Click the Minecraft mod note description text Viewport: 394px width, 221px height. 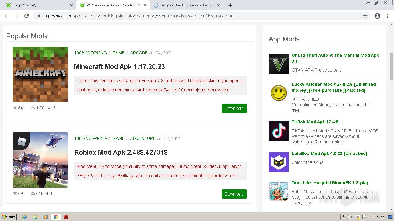[x=160, y=85]
